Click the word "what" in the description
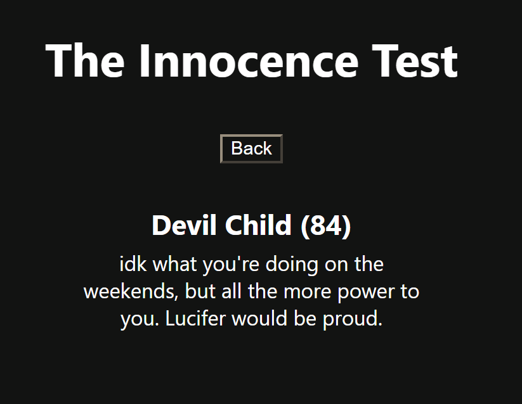 (175, 263)
